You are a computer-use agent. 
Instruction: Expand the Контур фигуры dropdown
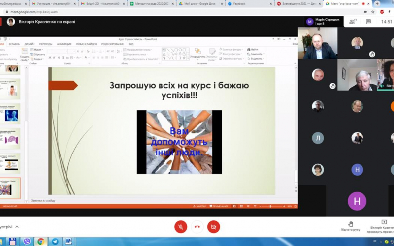[230, 54]
